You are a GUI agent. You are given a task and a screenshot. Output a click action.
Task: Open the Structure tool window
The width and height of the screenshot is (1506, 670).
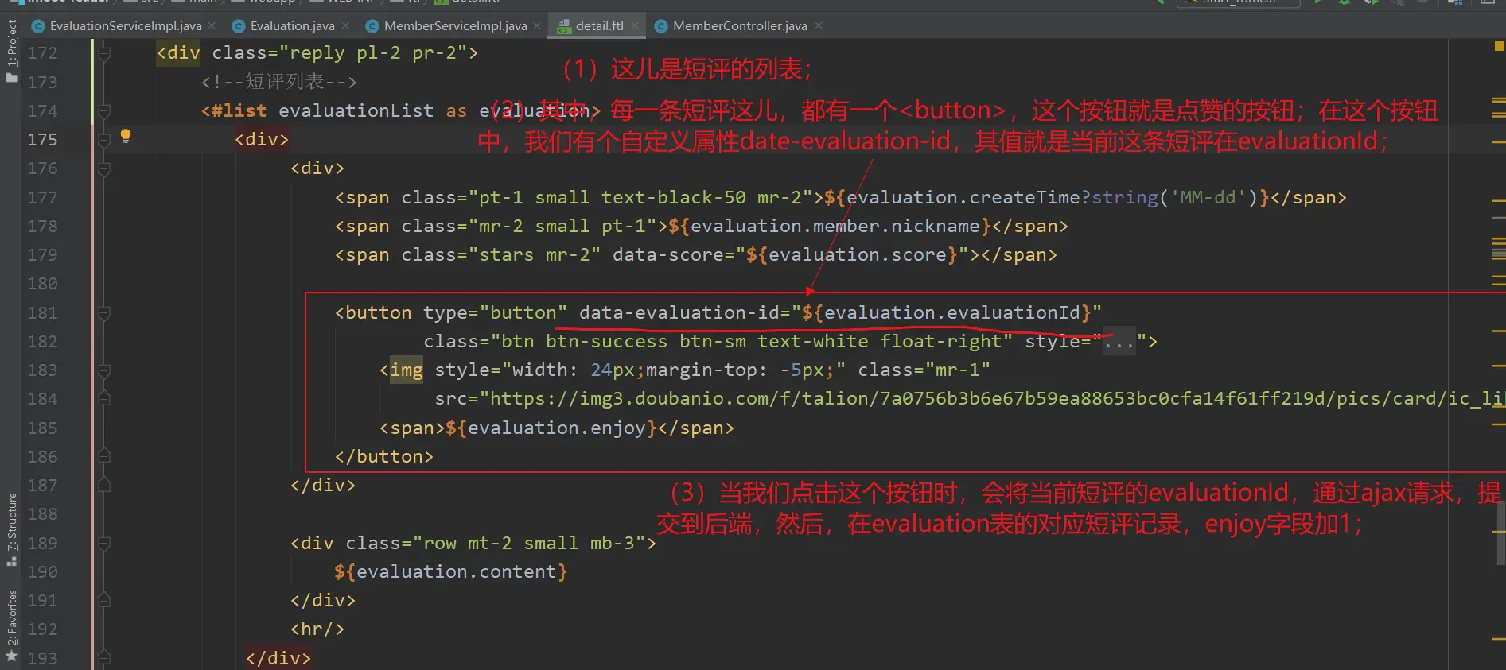tap(11, 529)
